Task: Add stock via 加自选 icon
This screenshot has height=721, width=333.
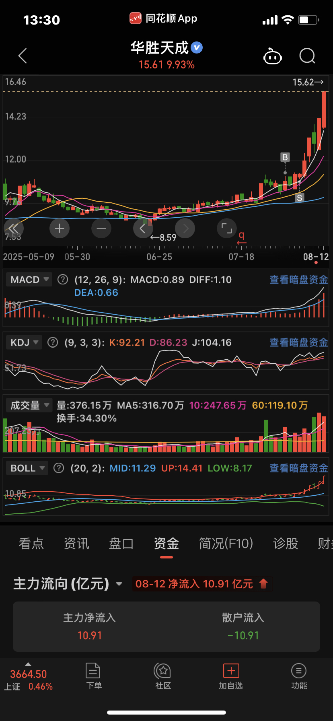Action: (231, 676)
